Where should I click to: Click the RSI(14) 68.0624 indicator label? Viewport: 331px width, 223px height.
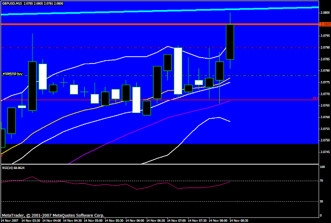click(13, 168)
